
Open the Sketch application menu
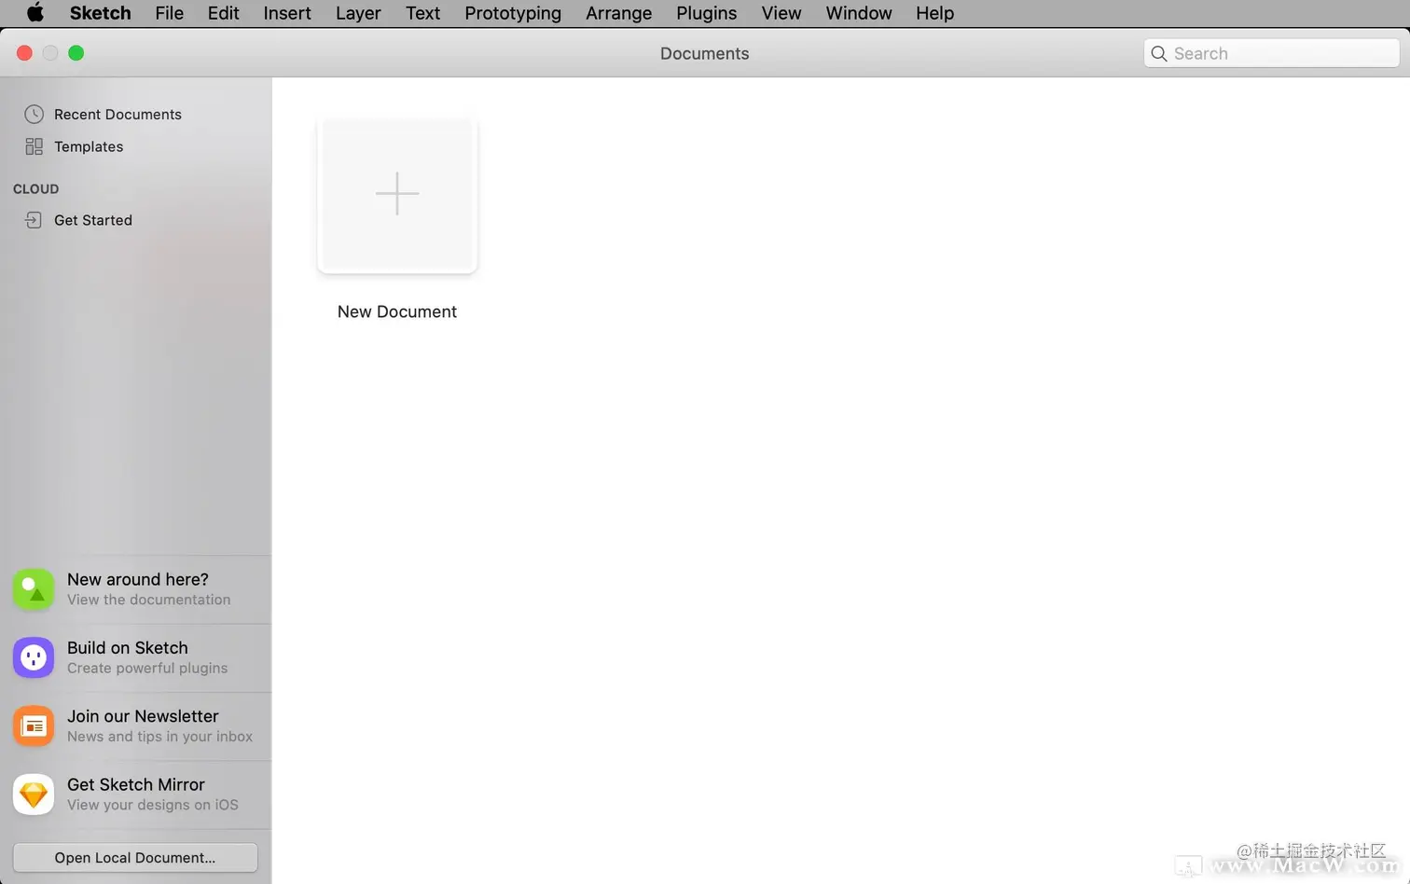pyautogui.click(x=100, y=13)
